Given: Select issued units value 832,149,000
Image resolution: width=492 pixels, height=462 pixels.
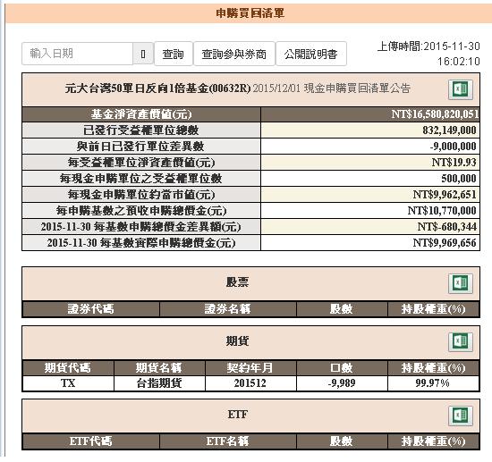Looking at the screenshot, I should (449, 130).
